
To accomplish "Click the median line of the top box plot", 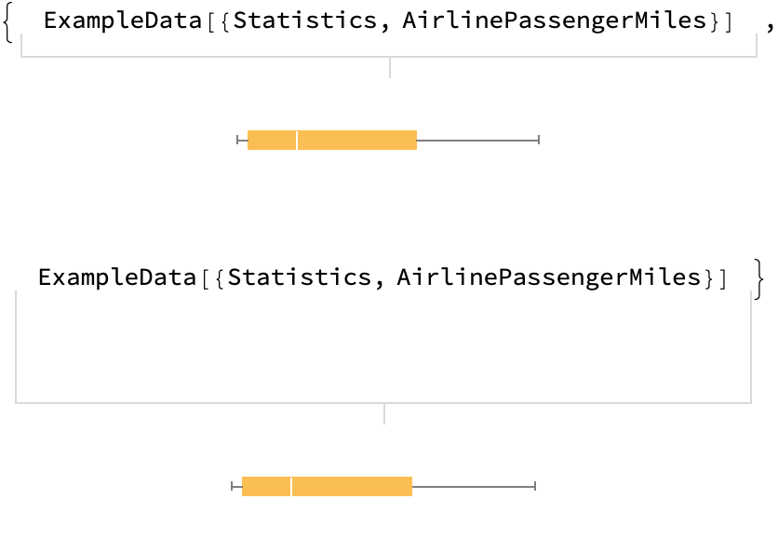I will tap(297, 141).
